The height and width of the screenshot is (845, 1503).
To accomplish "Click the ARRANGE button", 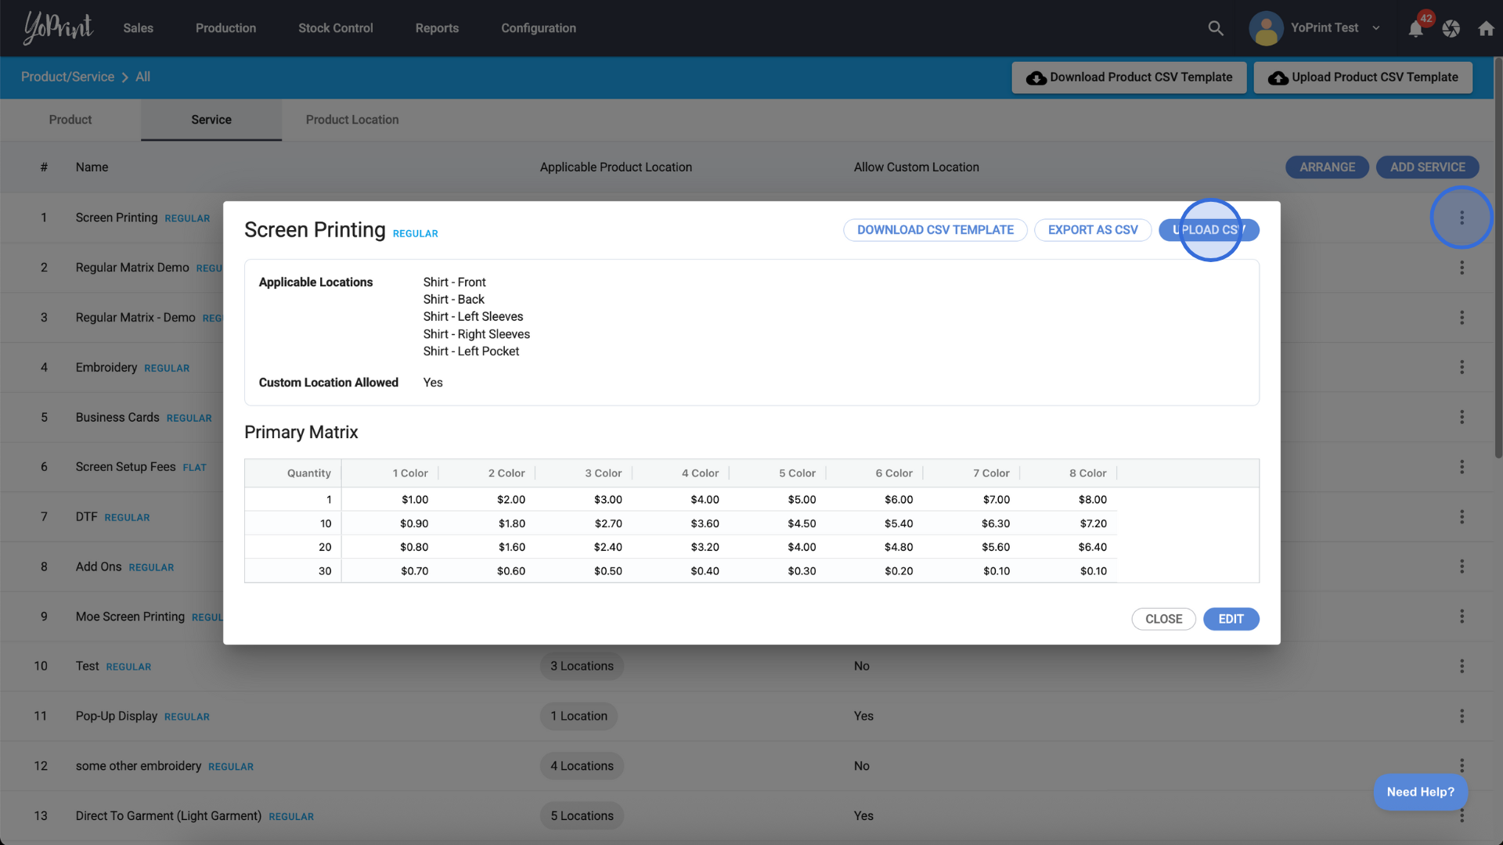I will click(x=1327, y=167).
